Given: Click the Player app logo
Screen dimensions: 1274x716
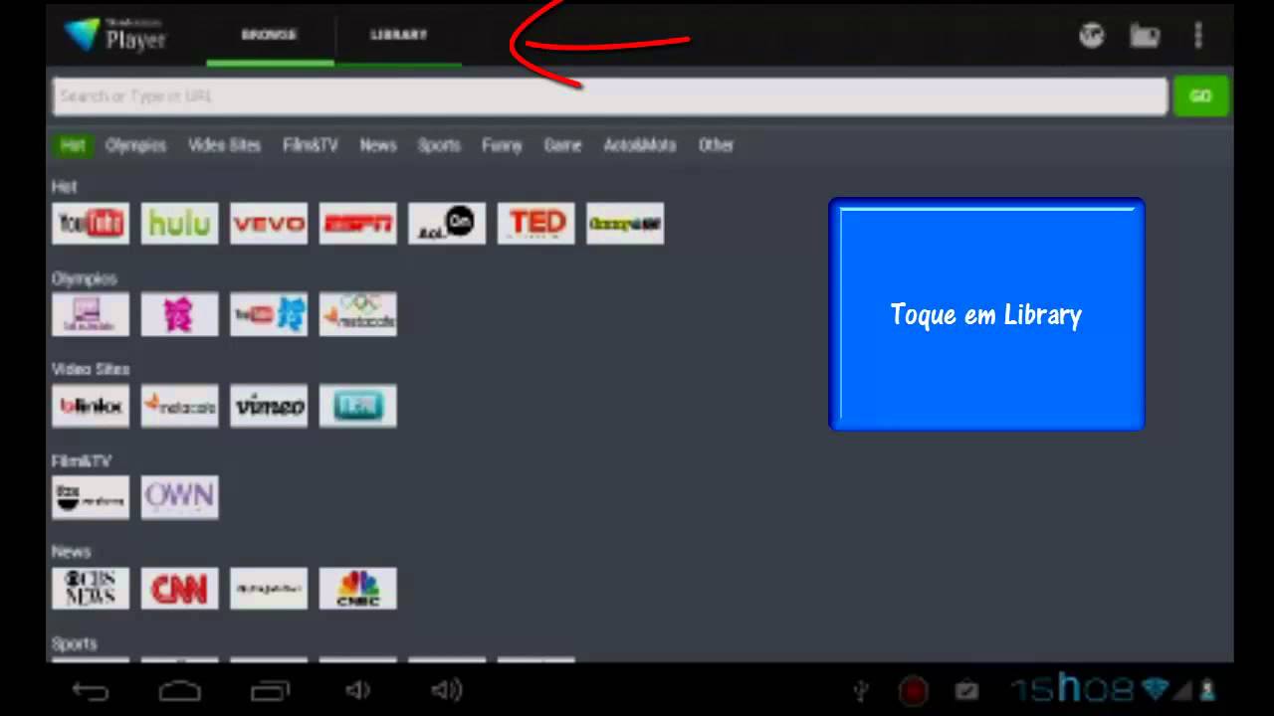Looking at the screenshot, I should [114, 35].
